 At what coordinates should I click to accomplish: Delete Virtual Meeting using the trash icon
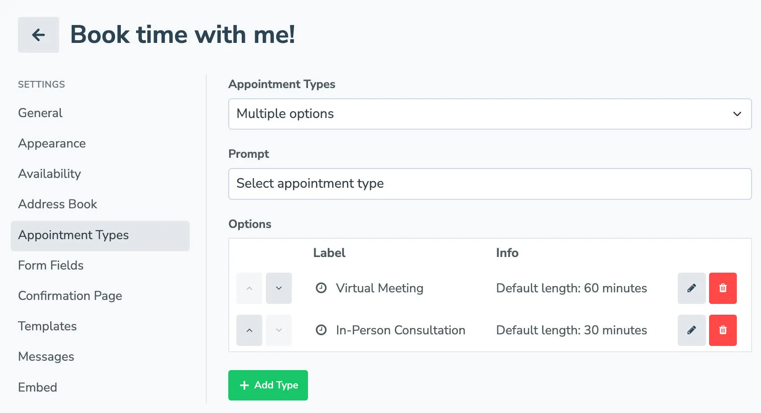pyautogui.click(x=723, y=288)
